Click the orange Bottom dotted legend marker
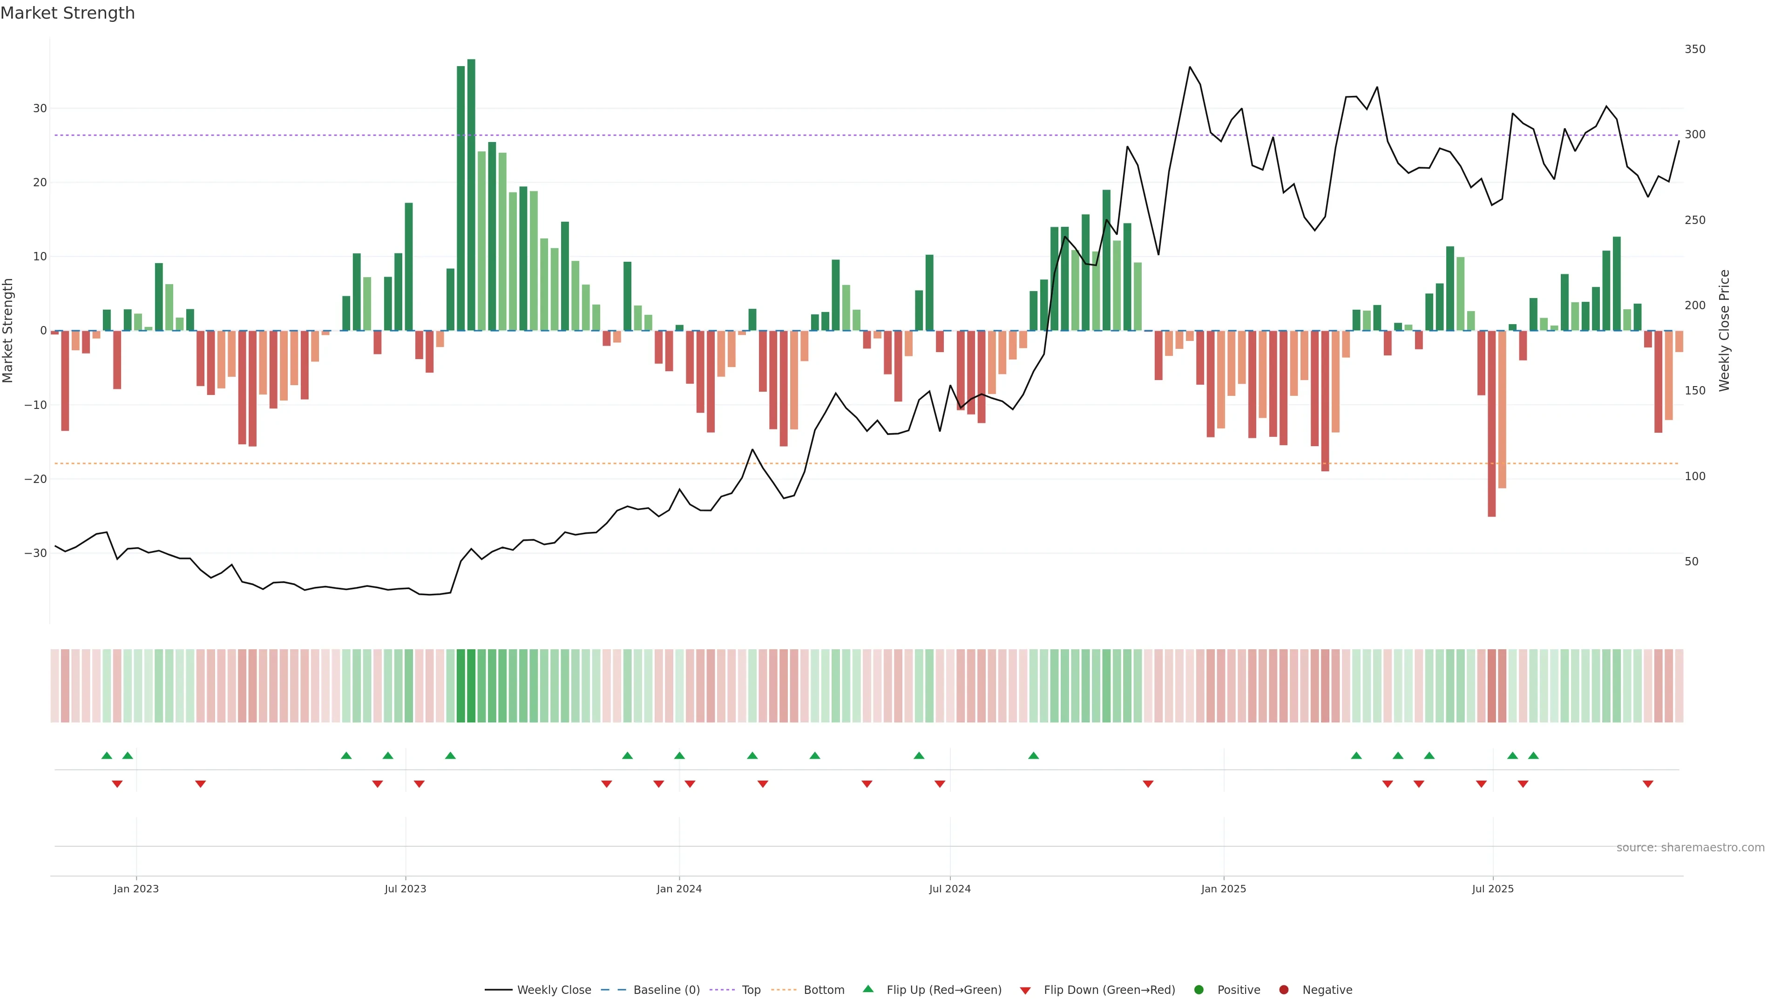Screen dimensions: 1788x1006 coord(784,990)
